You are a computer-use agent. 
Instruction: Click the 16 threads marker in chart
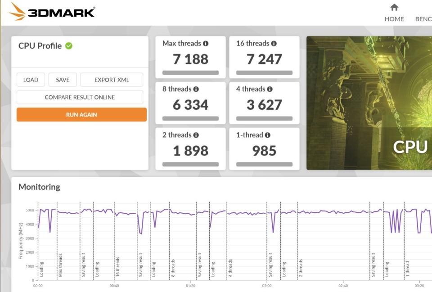(x=117, y=267)
